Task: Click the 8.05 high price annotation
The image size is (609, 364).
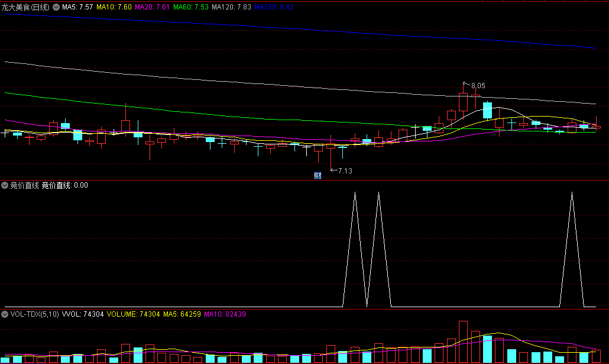Action: pos(478,86)
